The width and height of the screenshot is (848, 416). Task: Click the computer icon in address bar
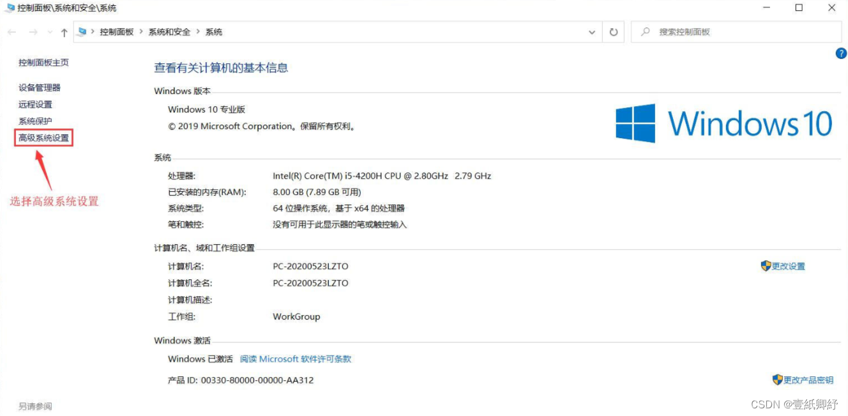coord(82,31)
